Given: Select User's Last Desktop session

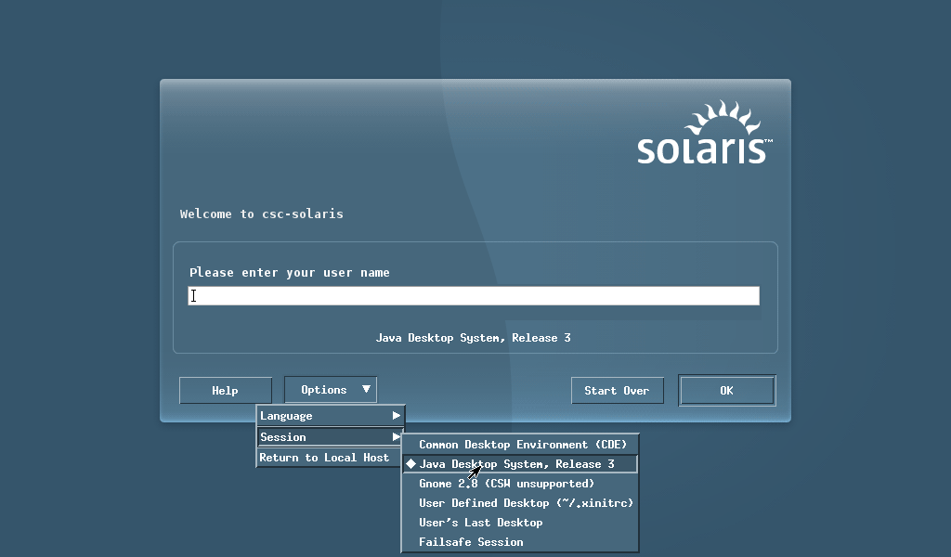Looking at the screenshot, I should [520, 522].
